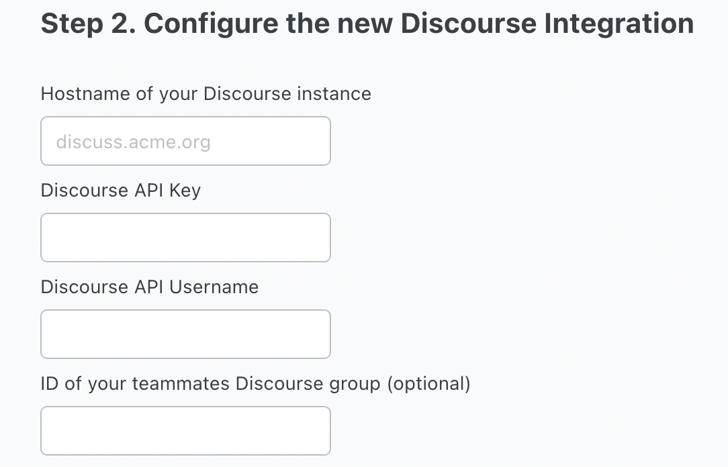Click 'Step 2.' at heading start
Screen dimensions: 728x467
point(88,23)
